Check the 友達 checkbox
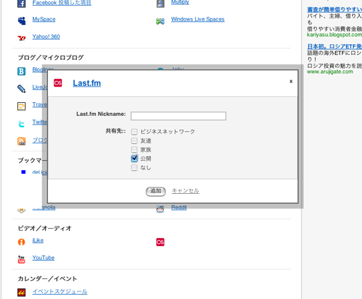 coord(134,141)
